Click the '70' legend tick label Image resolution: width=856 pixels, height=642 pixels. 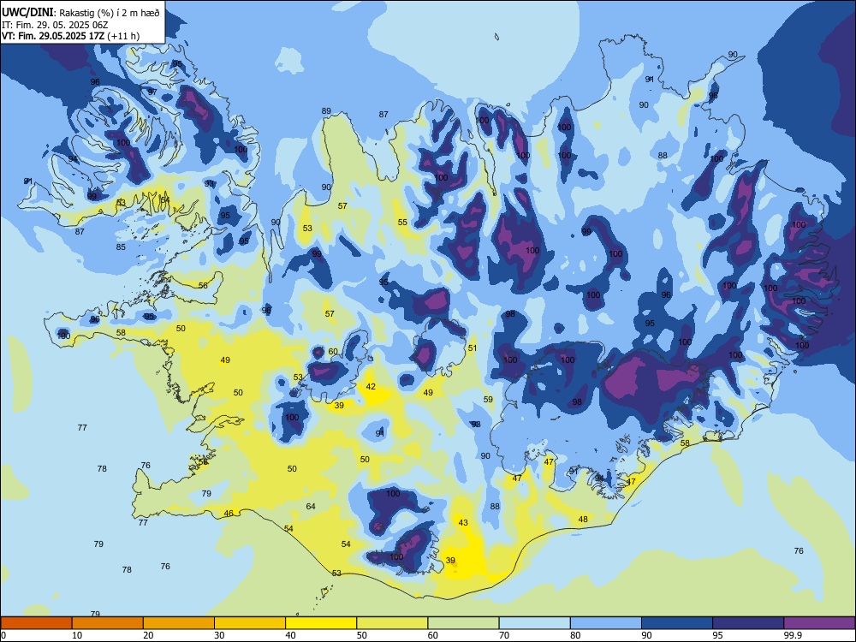(504, 635)
